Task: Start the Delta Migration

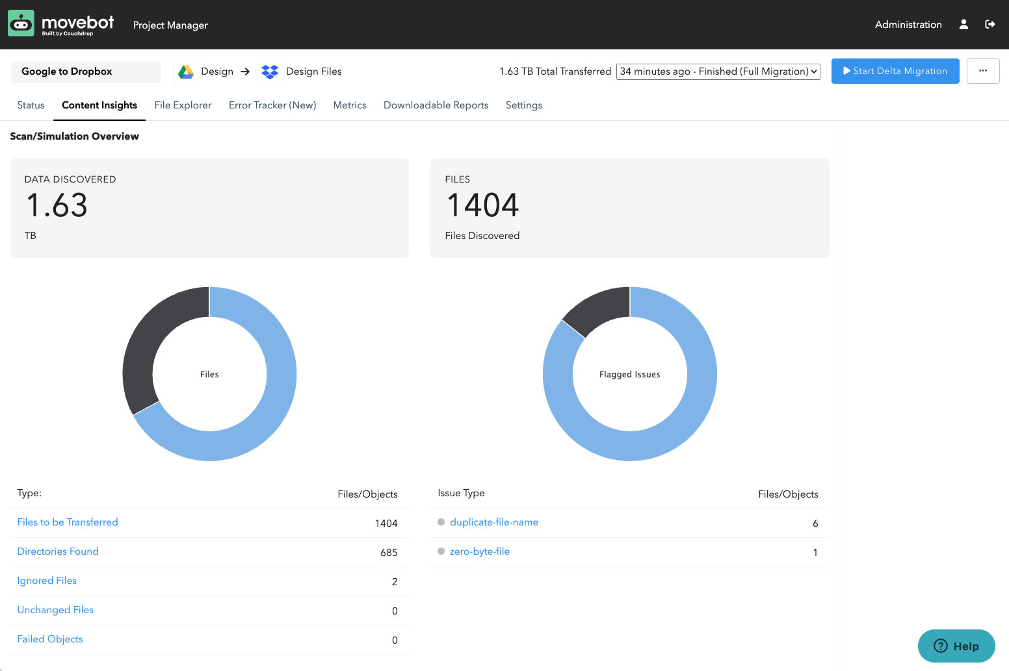Action: 895,71
